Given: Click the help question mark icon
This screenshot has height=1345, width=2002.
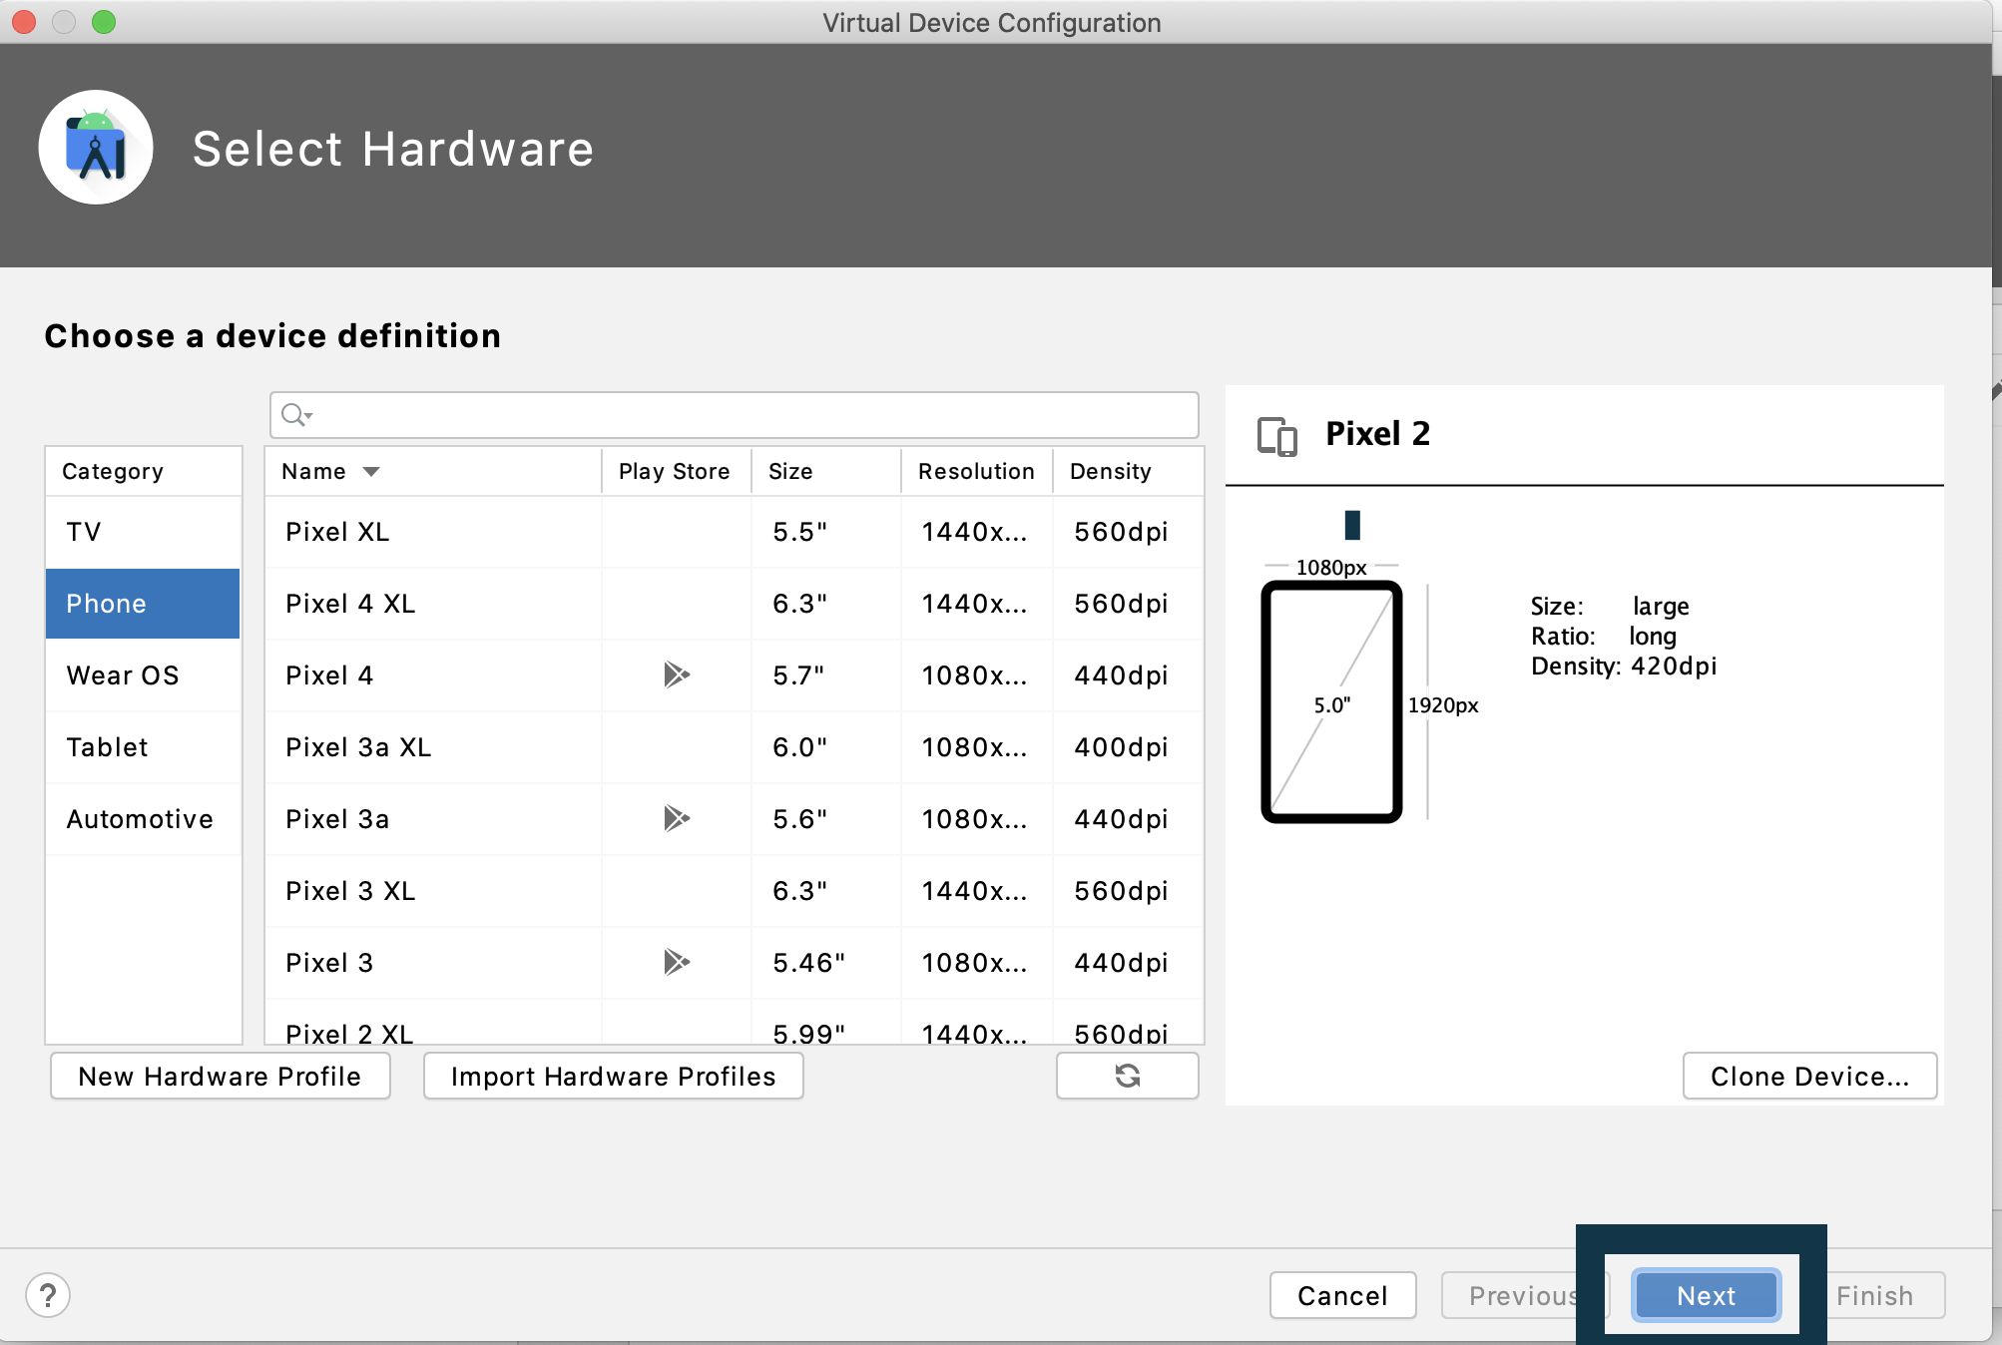Looking at the screenshot, I should (48, 1295).
